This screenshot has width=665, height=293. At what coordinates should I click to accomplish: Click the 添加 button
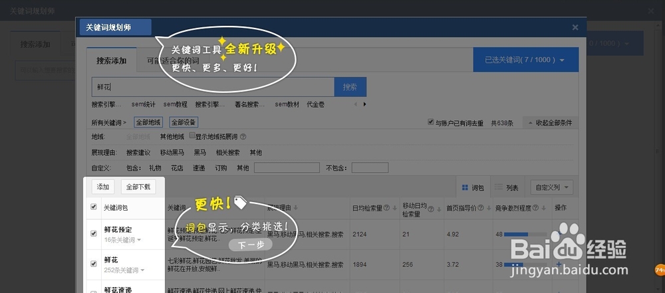point(103,187)
